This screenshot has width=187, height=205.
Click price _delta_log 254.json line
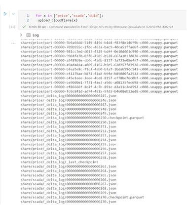(69, 140)
